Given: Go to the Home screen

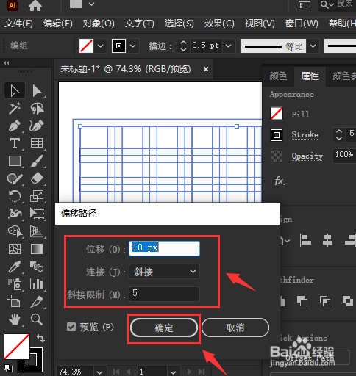Looking at the screenshot, I should [x=35, y=5].
